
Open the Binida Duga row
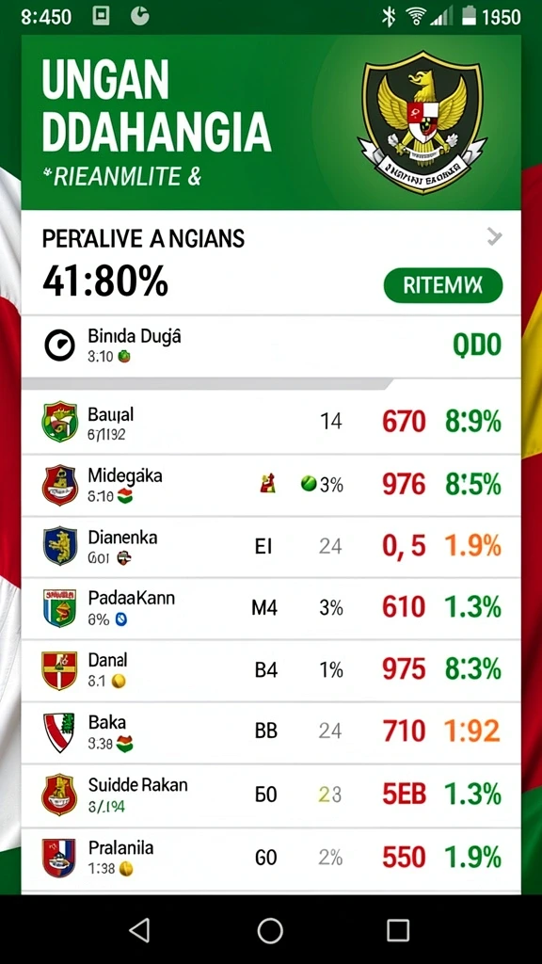[271, 345]
